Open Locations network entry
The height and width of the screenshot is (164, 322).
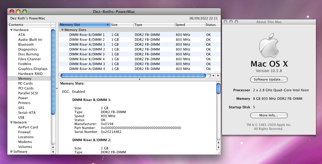click(26, 137)
